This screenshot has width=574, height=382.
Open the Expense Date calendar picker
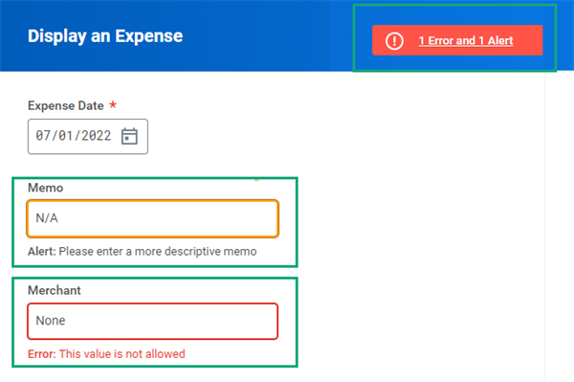click(x=129, y=136)
